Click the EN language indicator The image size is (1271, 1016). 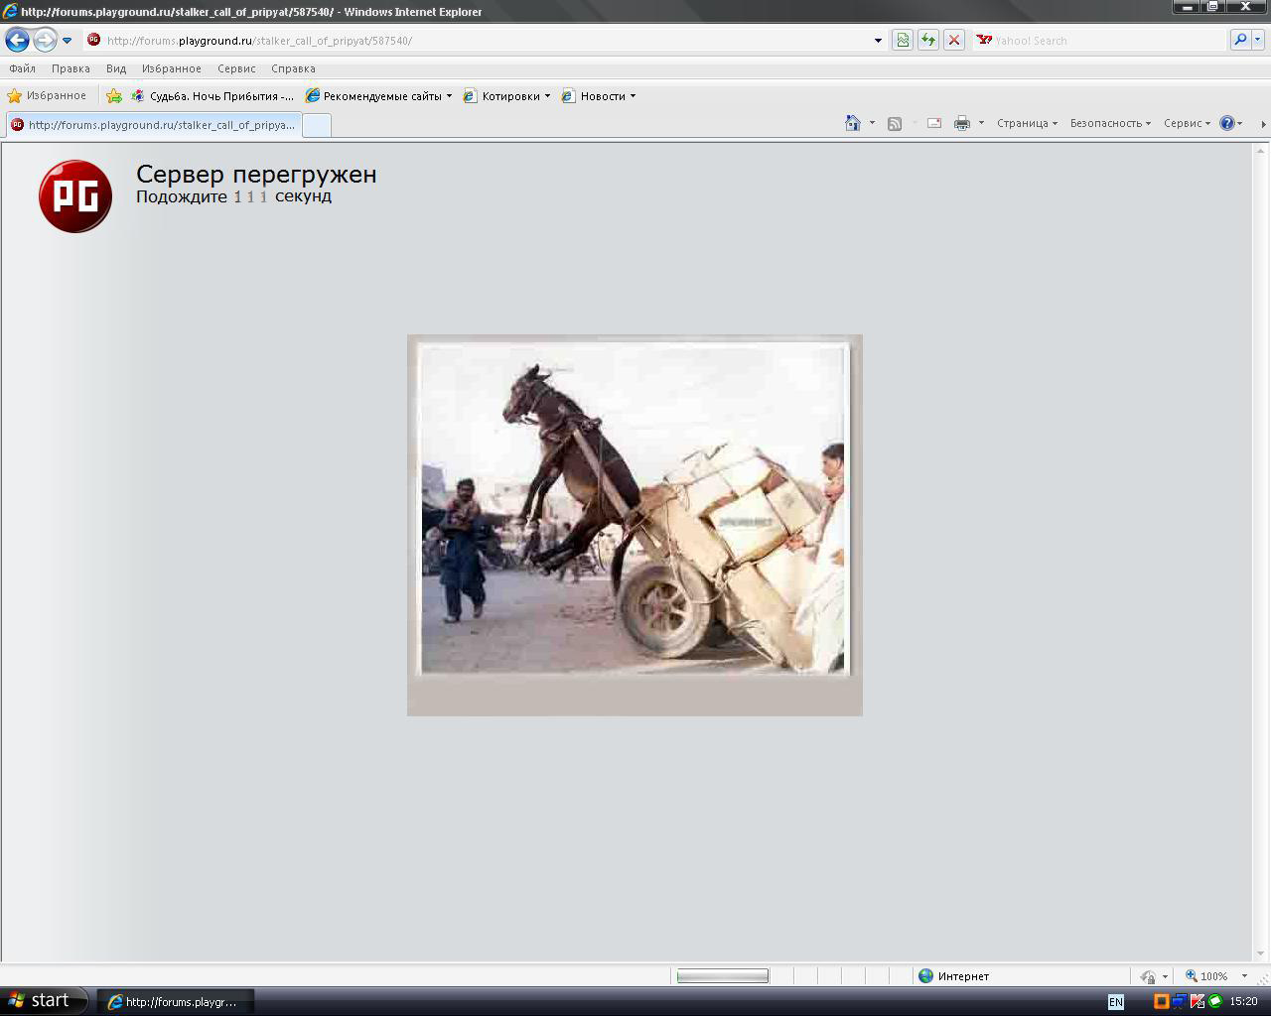[x=1116, y=1002]
